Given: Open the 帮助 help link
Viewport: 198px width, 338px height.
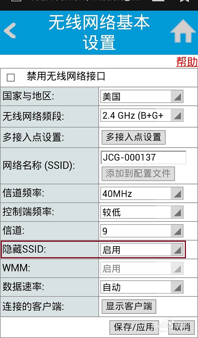Looking at the screenshot, I should pos(187,62).
